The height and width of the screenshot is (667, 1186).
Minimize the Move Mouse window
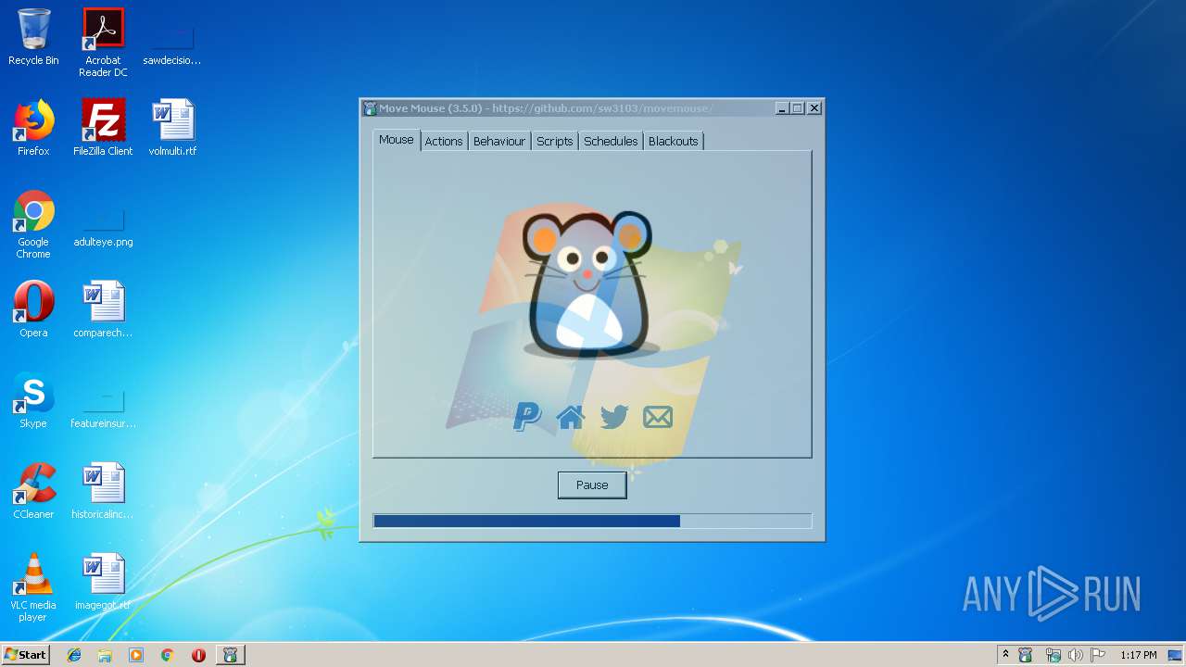click(782, 108)
